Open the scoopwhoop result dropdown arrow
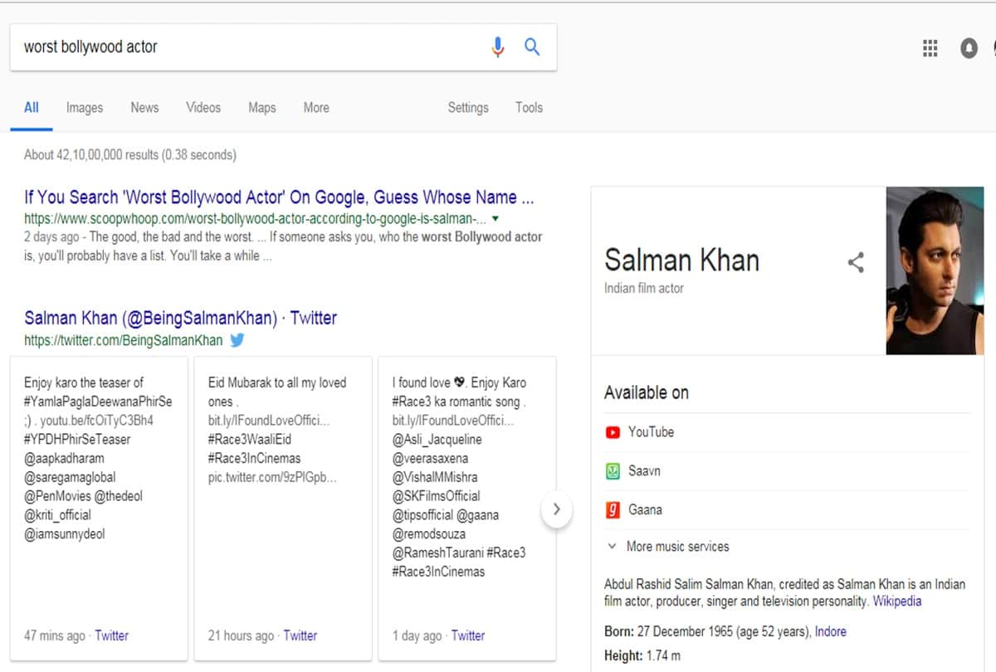Image resolution: width=996 pixels, height=672 pixels. [496, 219]
